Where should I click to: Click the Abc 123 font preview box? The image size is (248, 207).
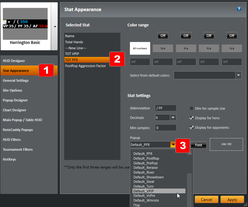coord(226,144)
